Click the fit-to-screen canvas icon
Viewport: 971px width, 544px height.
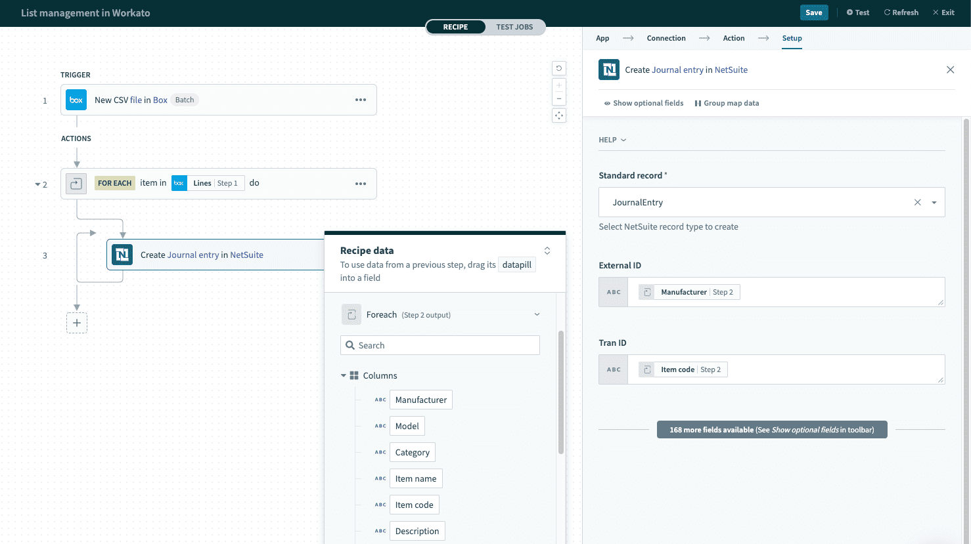coord(559,115)
